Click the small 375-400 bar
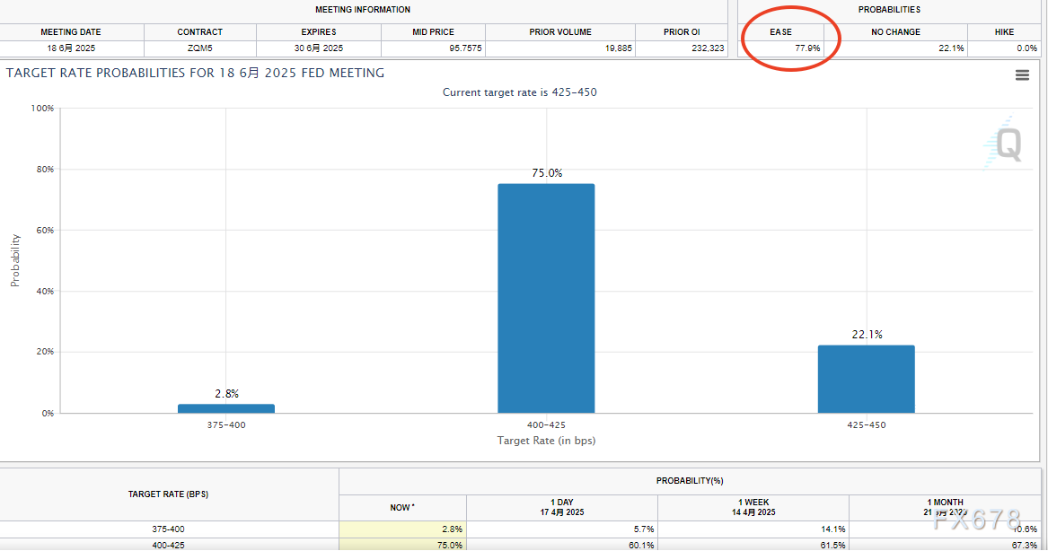1048x551 pixels. click(x=226, y=408)
